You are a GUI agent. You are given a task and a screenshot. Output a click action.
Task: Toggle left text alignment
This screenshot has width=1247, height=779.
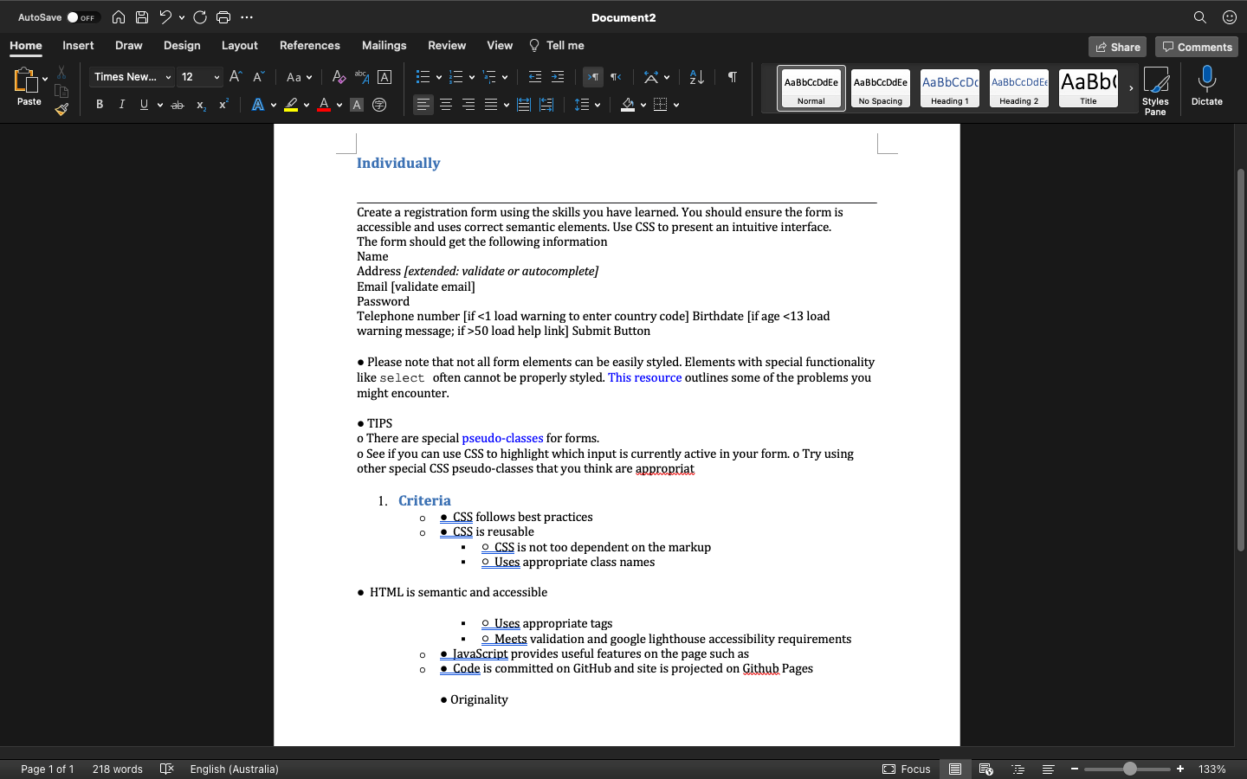click(x=423, y=105)
